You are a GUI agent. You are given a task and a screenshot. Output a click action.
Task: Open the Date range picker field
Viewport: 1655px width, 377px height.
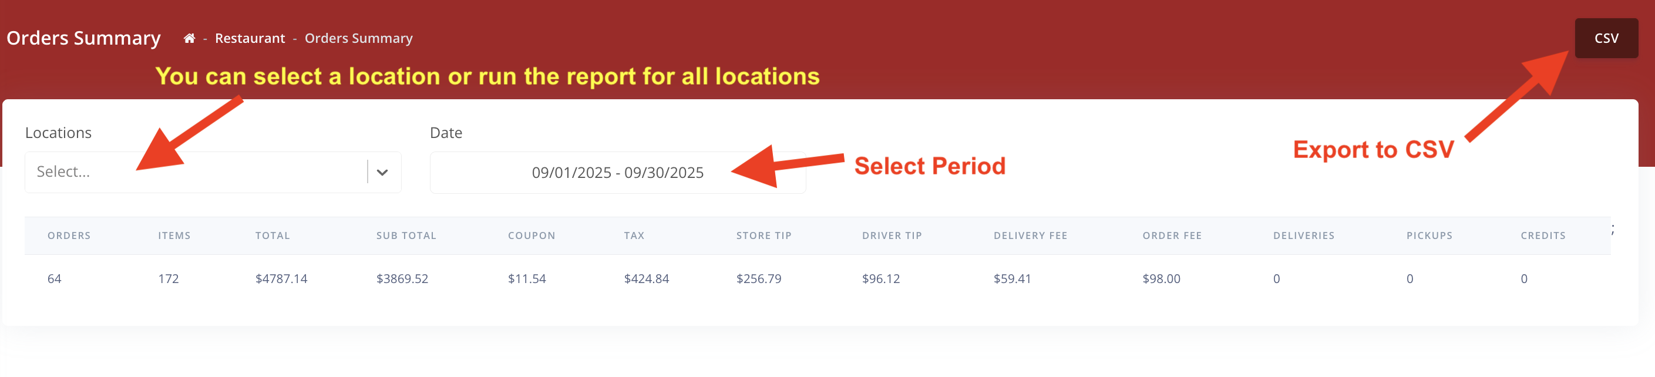tap(617, 173)
